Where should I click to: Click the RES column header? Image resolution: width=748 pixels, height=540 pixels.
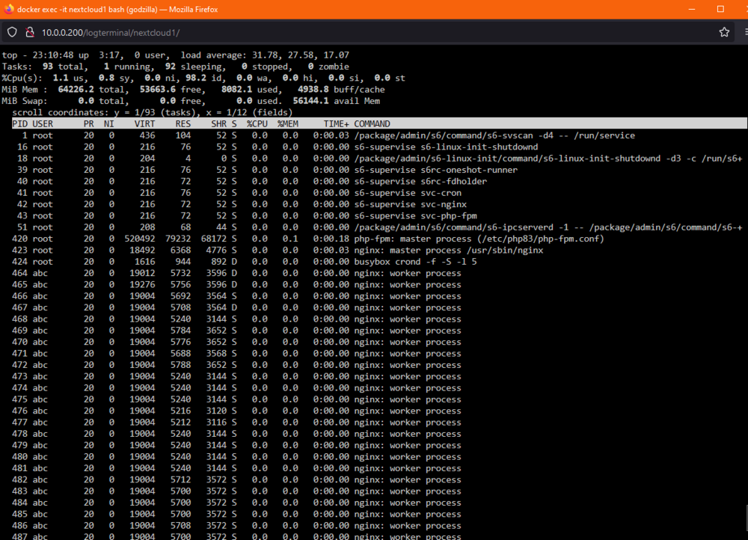pos(183,123)
